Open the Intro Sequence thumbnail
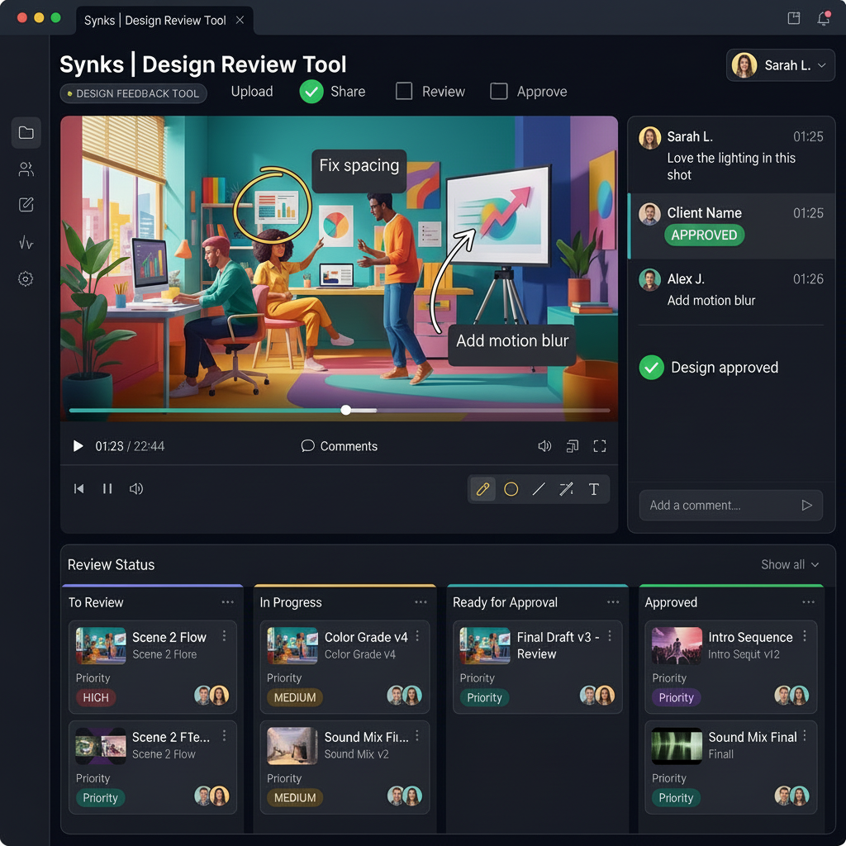The image size is (846, 846). pyautogui.click(x=677, y=645)
